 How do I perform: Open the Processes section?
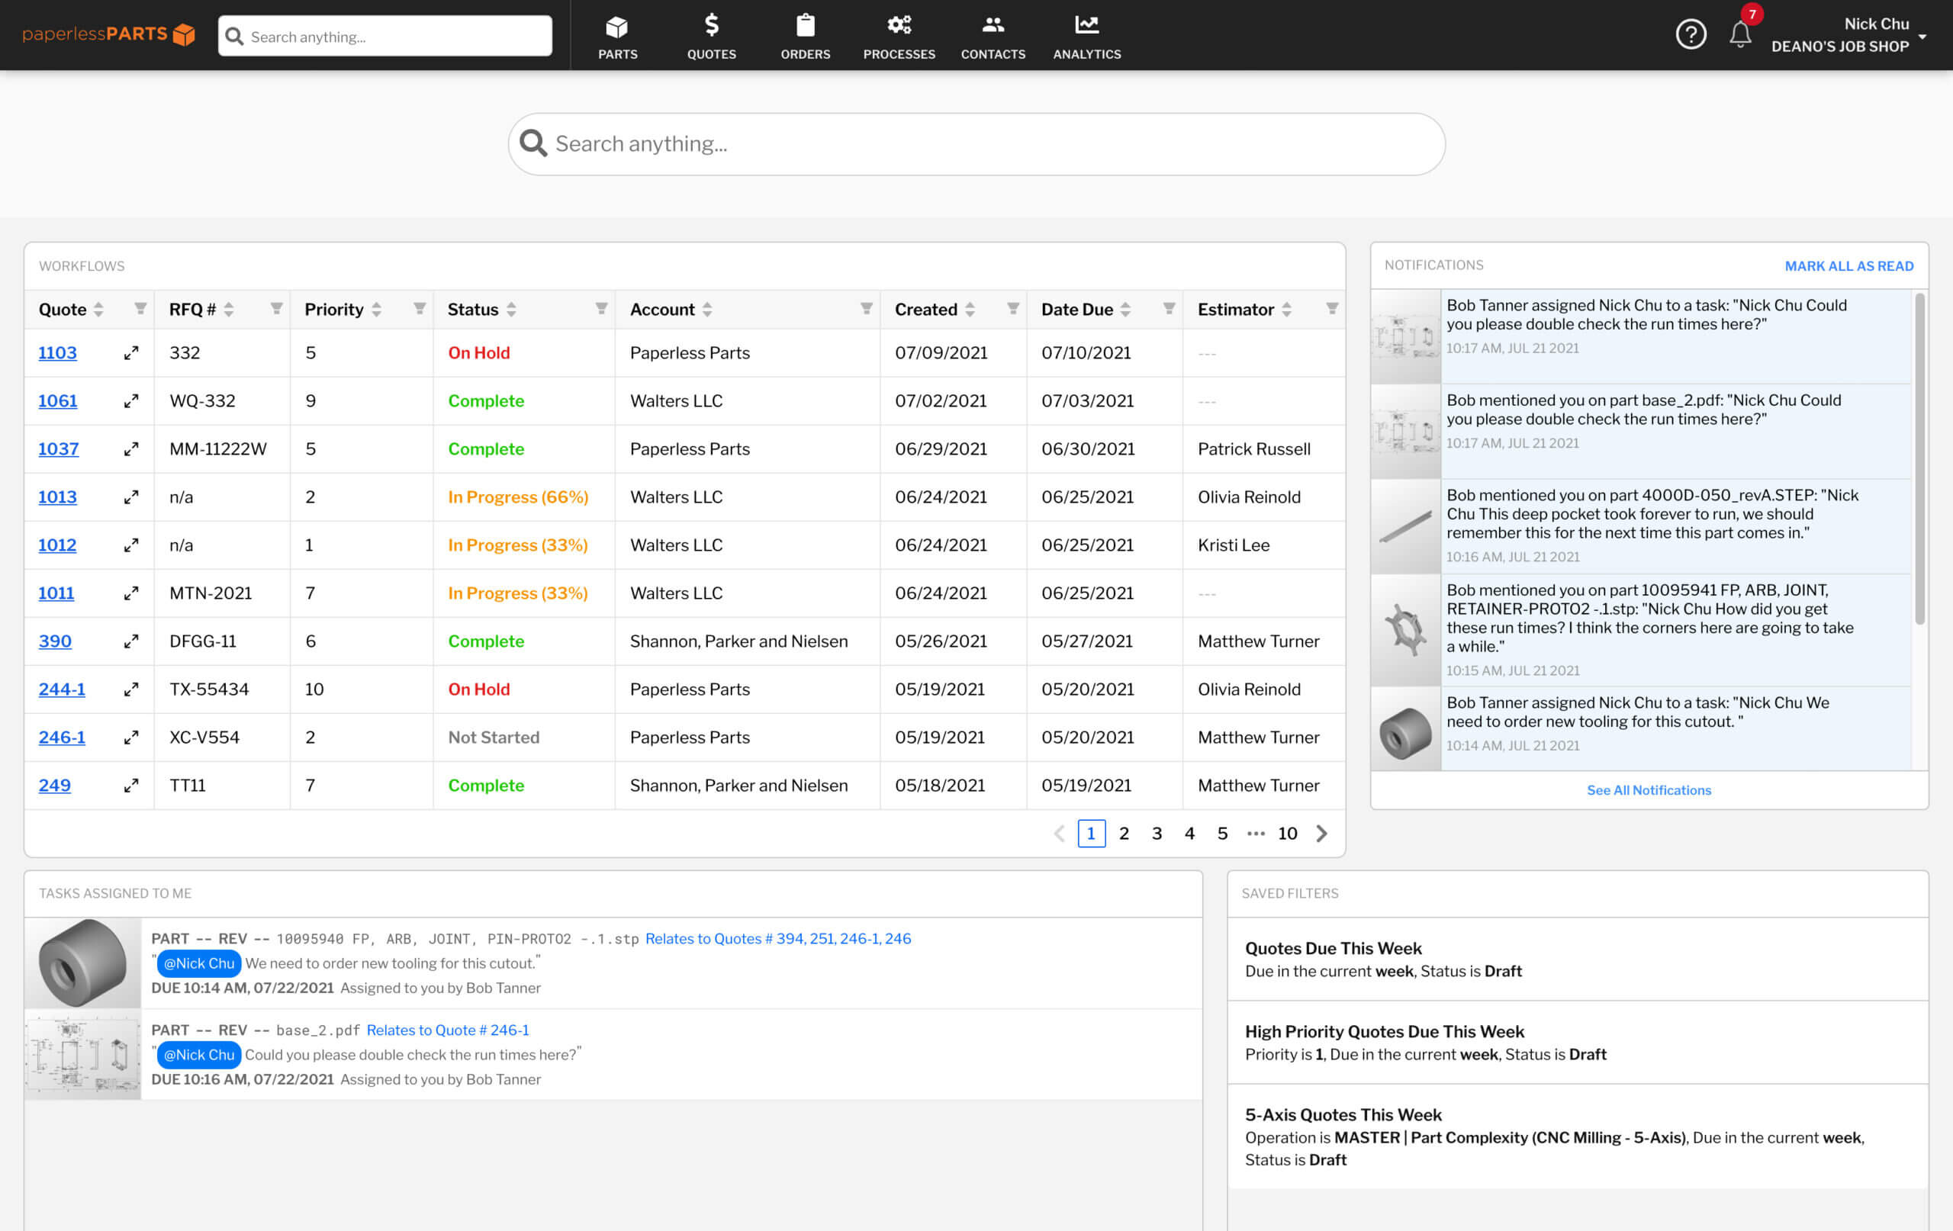(x=899, y=36)
